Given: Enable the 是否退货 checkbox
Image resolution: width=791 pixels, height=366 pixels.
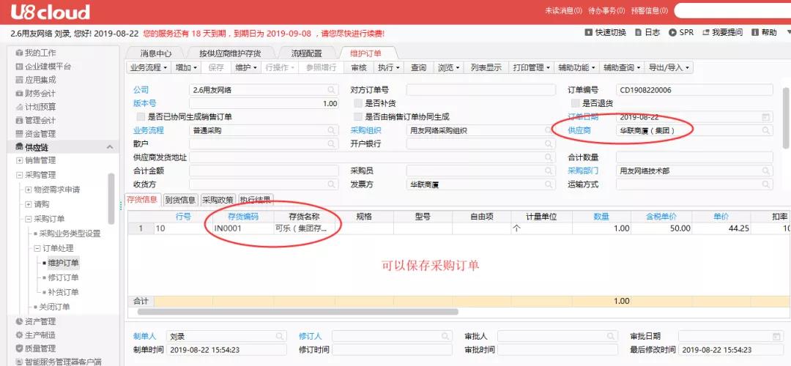Looking at the screenshot, I should pos(576,104).
